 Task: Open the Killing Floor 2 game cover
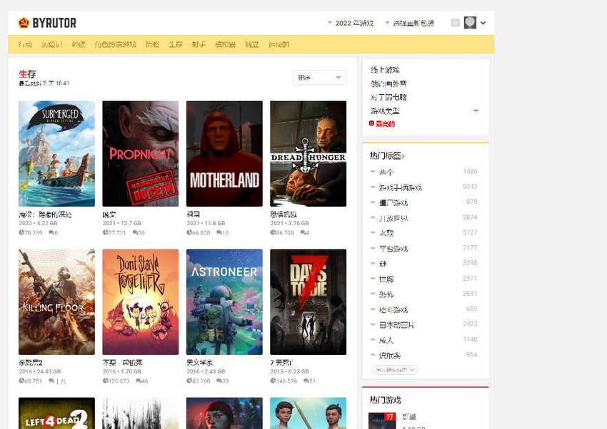pyautogui.click(x=56, y=302)
